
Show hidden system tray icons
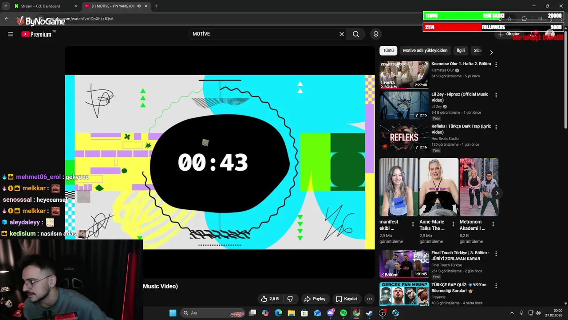[512, 313]
